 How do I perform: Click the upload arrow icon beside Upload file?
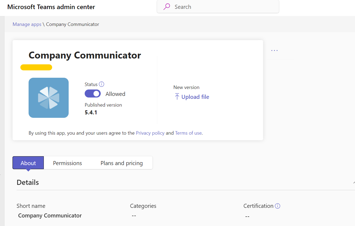coord(177,97)
